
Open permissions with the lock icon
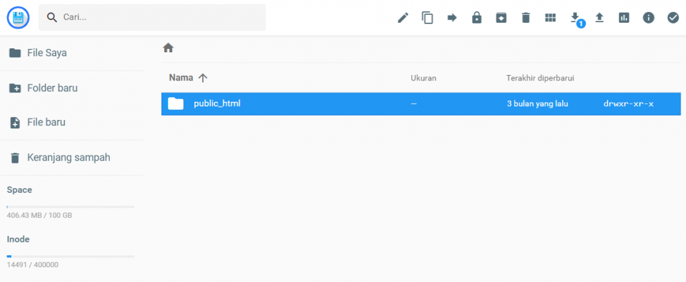[x=476, y=18]
